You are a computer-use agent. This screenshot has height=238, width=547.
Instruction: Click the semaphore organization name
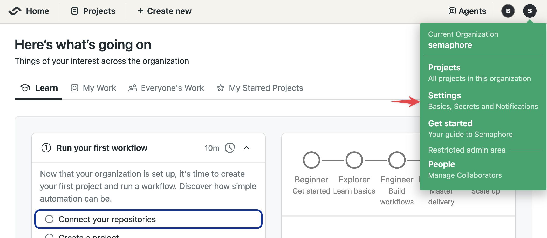click(450, 45)
